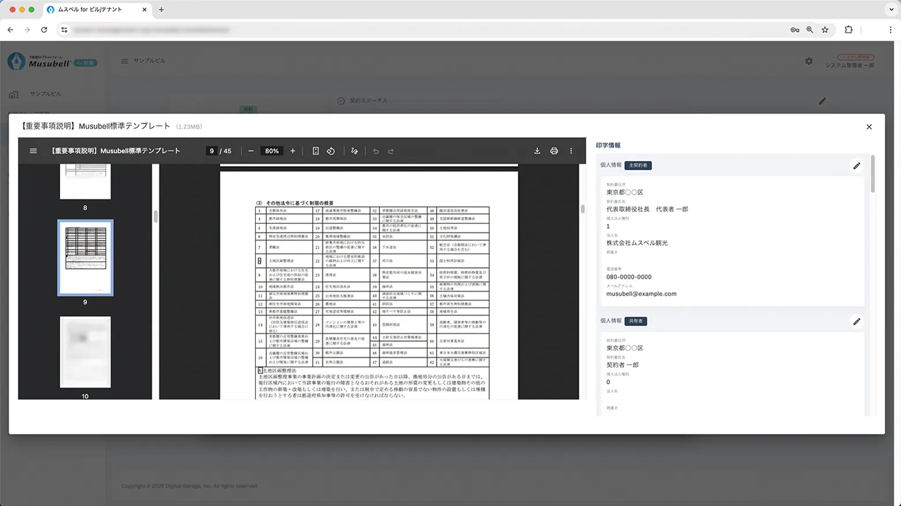The image size is (901, 506).
Task: Click the page number input field
Action: (x=212, y=151)
